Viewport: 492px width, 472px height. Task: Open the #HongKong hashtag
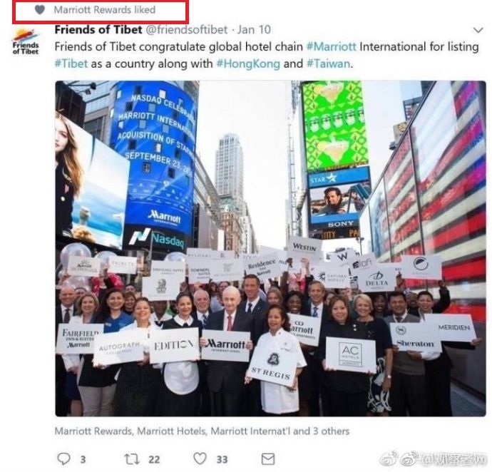pyautogui.click(x=248, y=64)
